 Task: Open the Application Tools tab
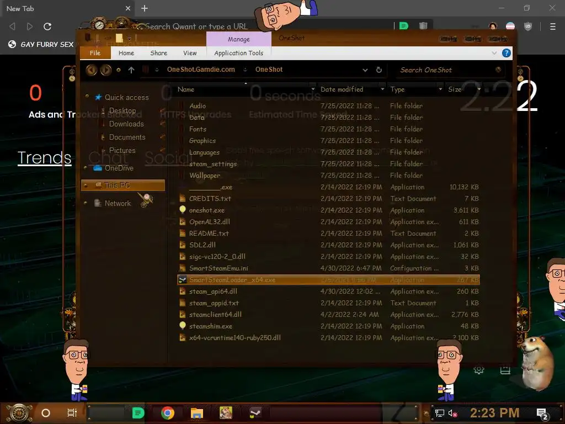[x=238, y=53]
